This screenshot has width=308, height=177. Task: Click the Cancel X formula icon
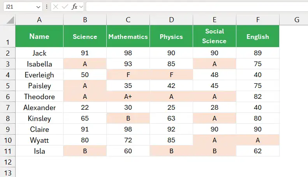click(x=56, y=7)
